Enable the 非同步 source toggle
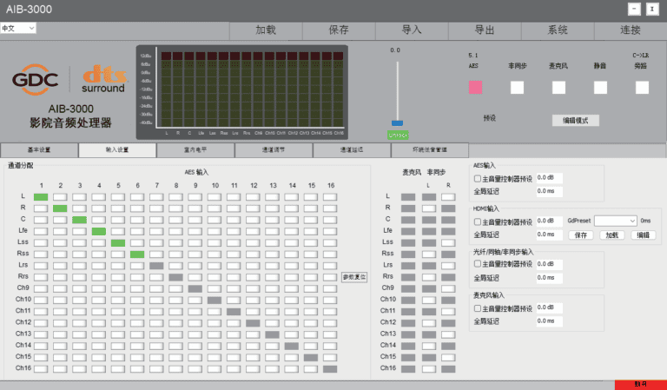 click(x=517, y=87)
